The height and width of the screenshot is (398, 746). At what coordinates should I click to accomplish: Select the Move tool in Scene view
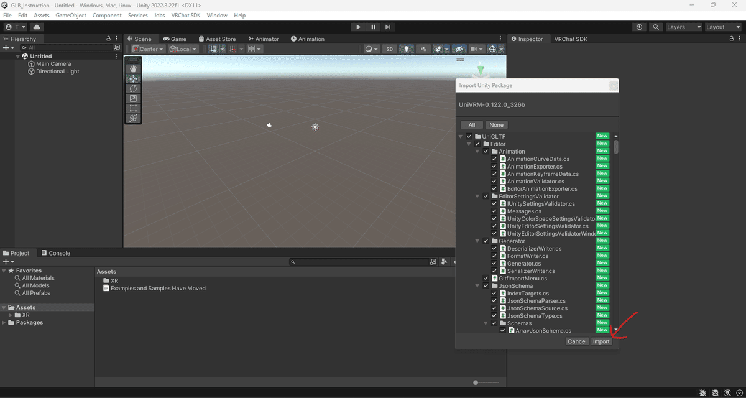133,79
